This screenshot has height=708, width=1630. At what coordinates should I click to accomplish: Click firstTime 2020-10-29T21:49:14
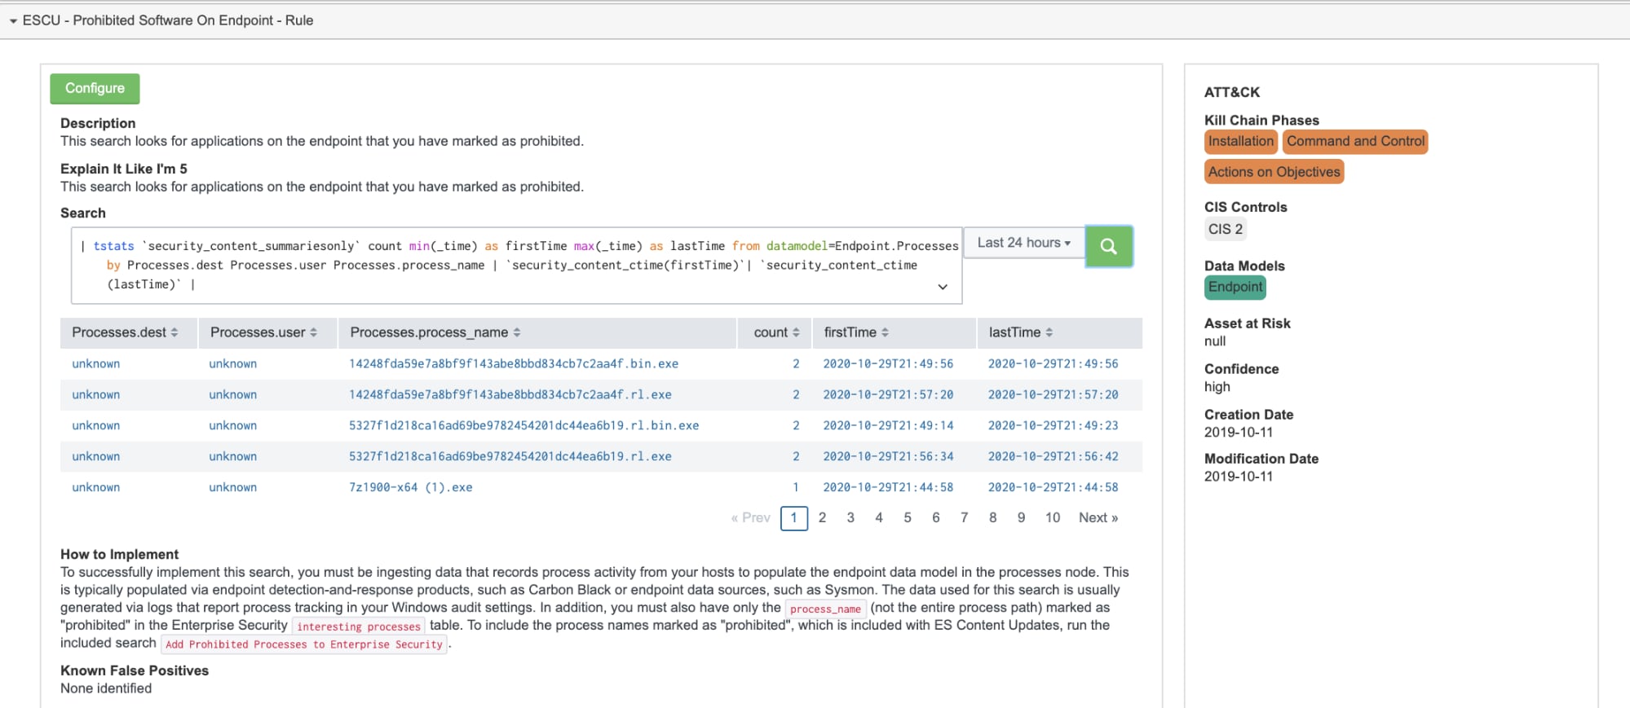(888, 426)
